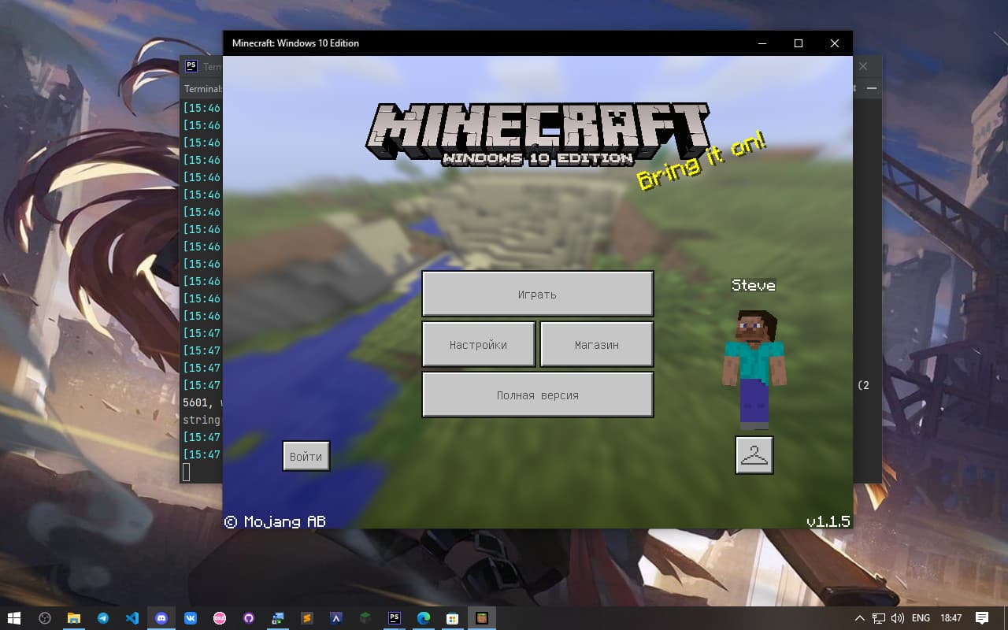Open the Магазин store

(x=597, y=344)
